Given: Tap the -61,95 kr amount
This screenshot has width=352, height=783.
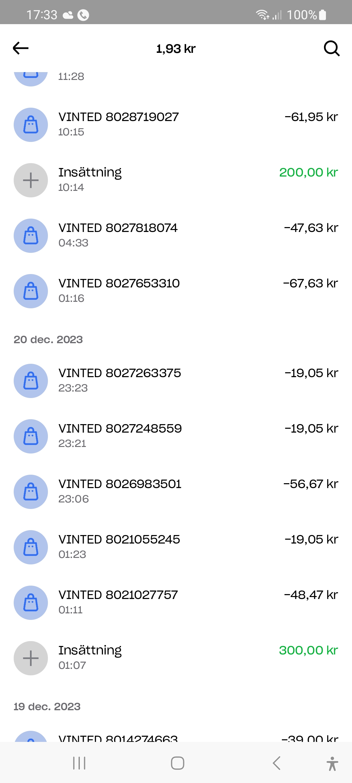Looking at the screenshot, I should pyautogui.click(x=311, y=117).
